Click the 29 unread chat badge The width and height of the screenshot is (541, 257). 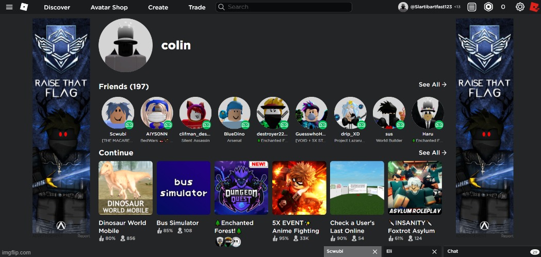(535, 252)
